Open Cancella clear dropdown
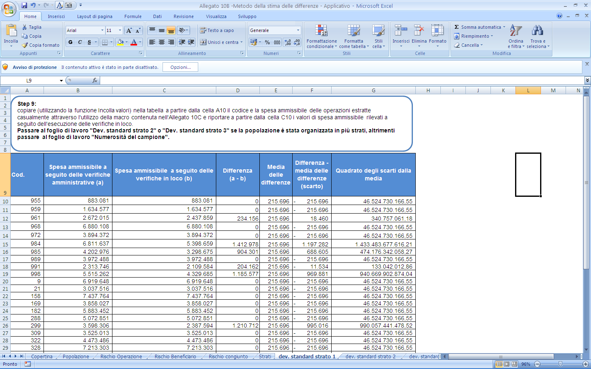591x369 pixels. (x=468, y=45)
